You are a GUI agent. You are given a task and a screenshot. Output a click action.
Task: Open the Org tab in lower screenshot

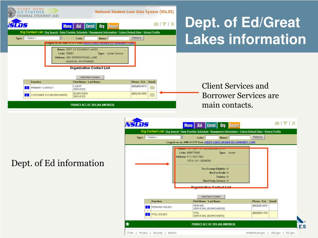pyautogui.click(x=223, y=125)
